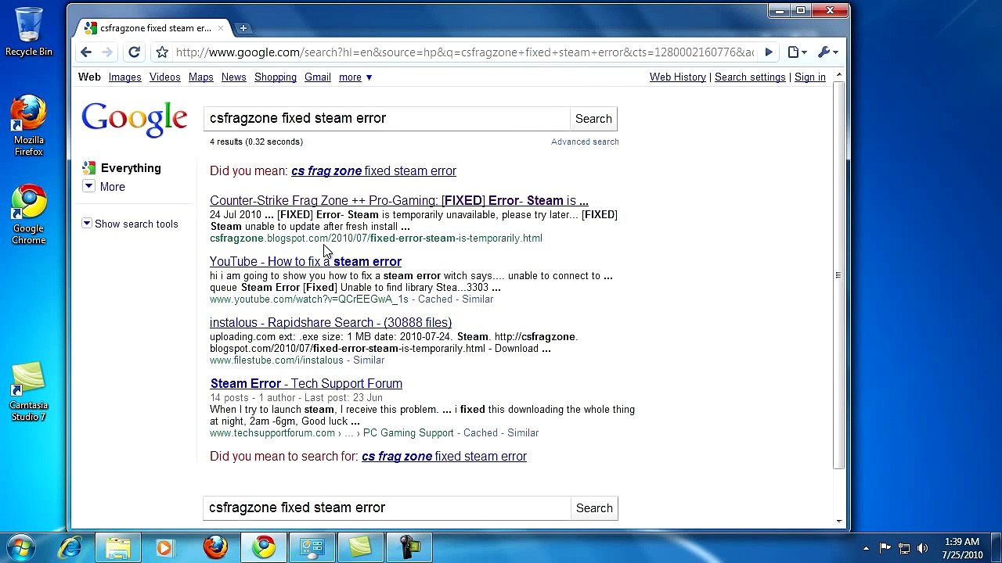Click the Go arrow beside address bar
1002x563 pixels.
(769, 52)
